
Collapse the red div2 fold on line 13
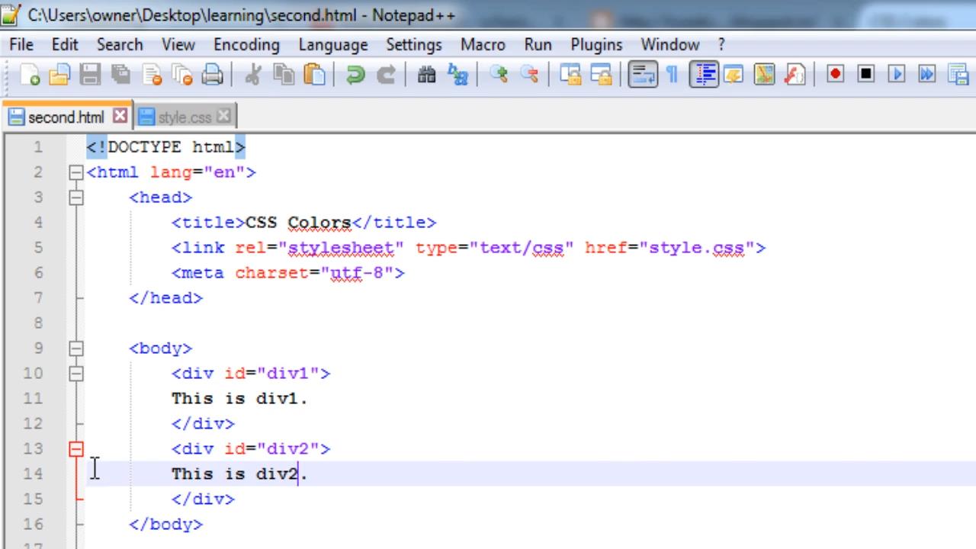click(75, 449)
